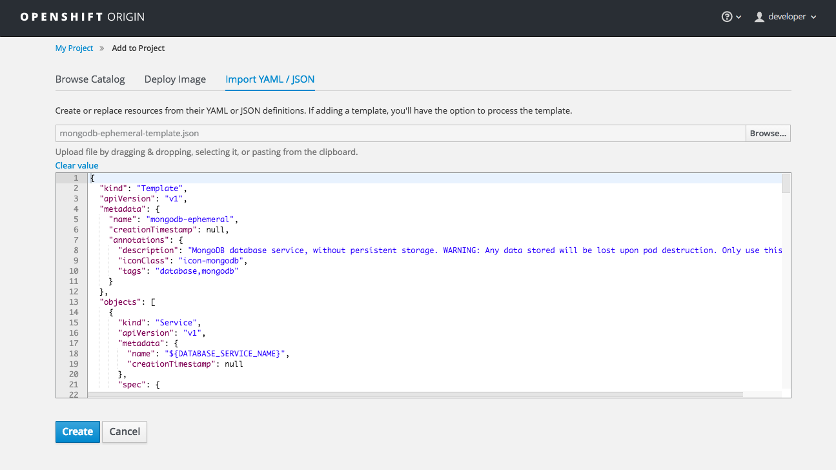Click the Clear value link
Viewport: 836px width, 470px height.
click(x=77, y=165)
